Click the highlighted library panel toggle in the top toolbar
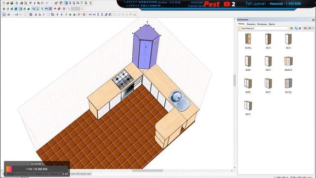 pos(66,3)
